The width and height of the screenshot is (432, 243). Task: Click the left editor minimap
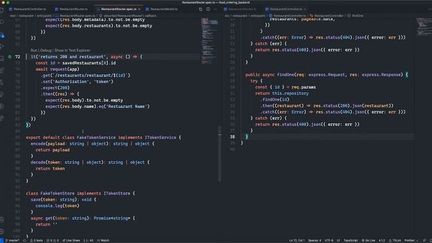pos(210,41)
